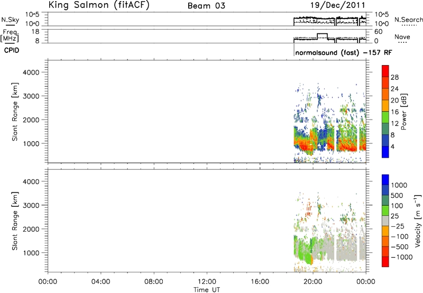
Task: Click the blue 1000 segment of the Velocity colorbar
Action: [385, 180]
